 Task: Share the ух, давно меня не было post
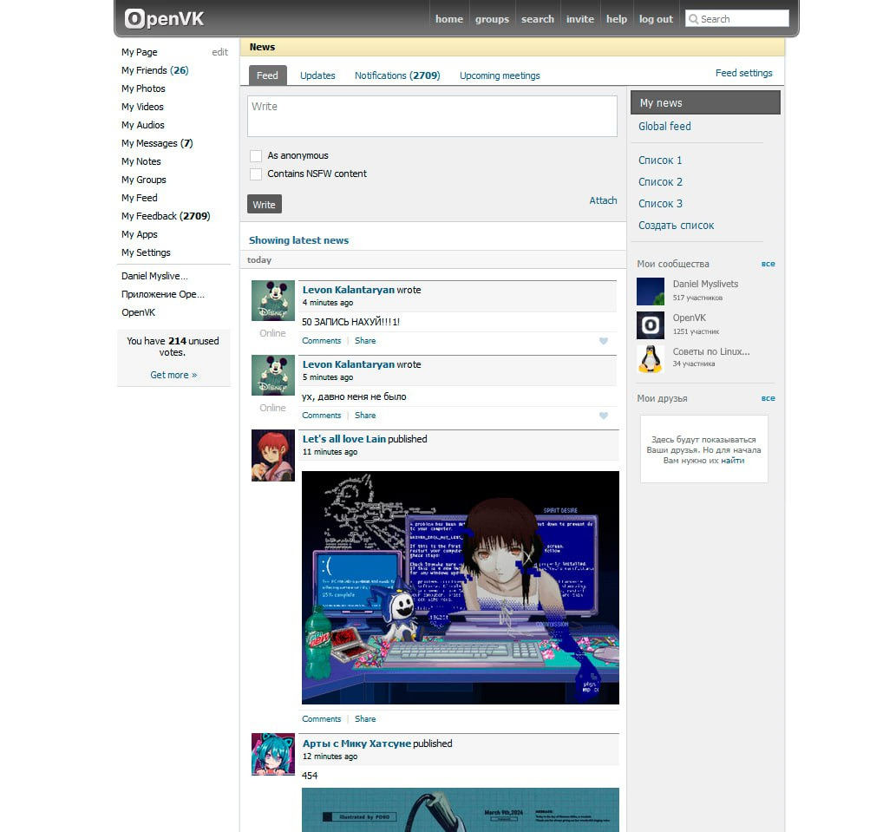point(365,416)
